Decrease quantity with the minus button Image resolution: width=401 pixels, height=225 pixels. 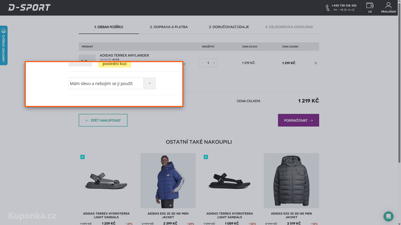[202, 63]
